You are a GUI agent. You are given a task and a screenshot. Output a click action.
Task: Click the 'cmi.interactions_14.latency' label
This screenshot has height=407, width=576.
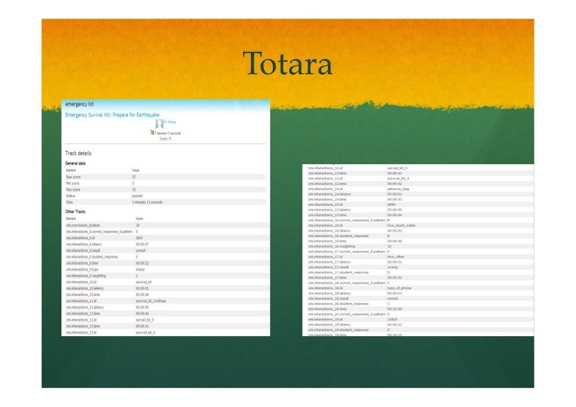[x=330, y=194]
